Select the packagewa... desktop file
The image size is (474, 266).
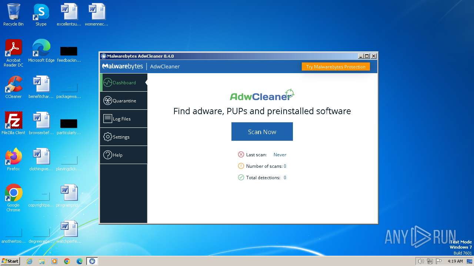point(69,90)
